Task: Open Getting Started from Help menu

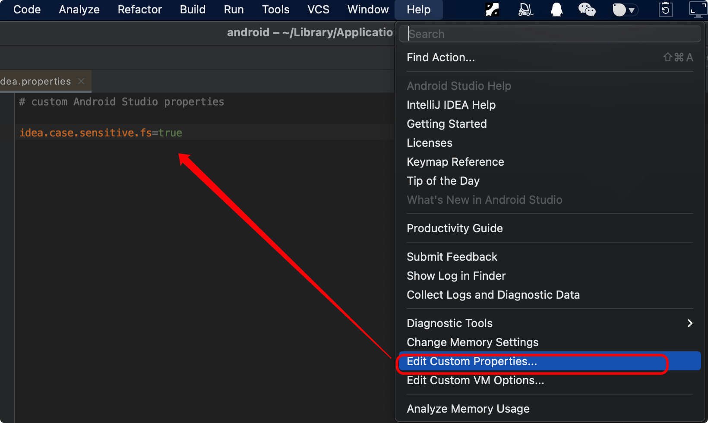Action: coord(550,124)
